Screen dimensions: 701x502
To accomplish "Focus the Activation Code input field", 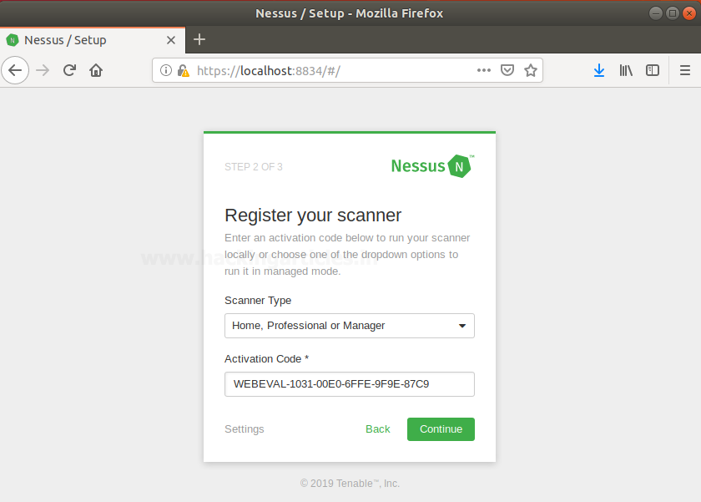I will click(x=349, y=384).
